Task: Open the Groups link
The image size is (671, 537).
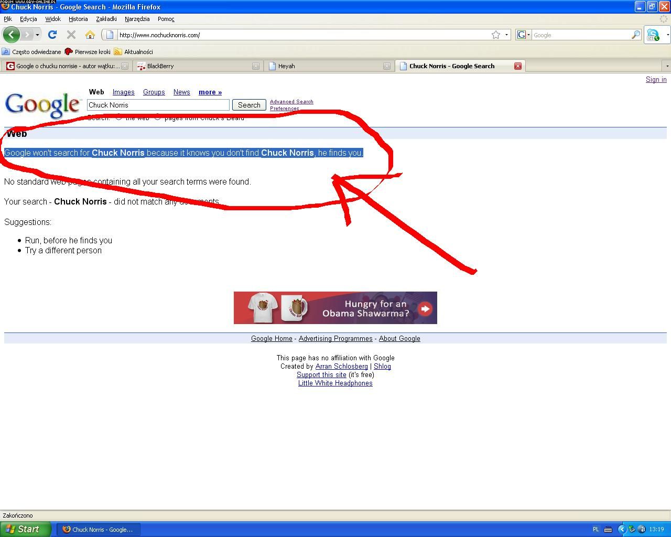Action: [x=154, y=92]
